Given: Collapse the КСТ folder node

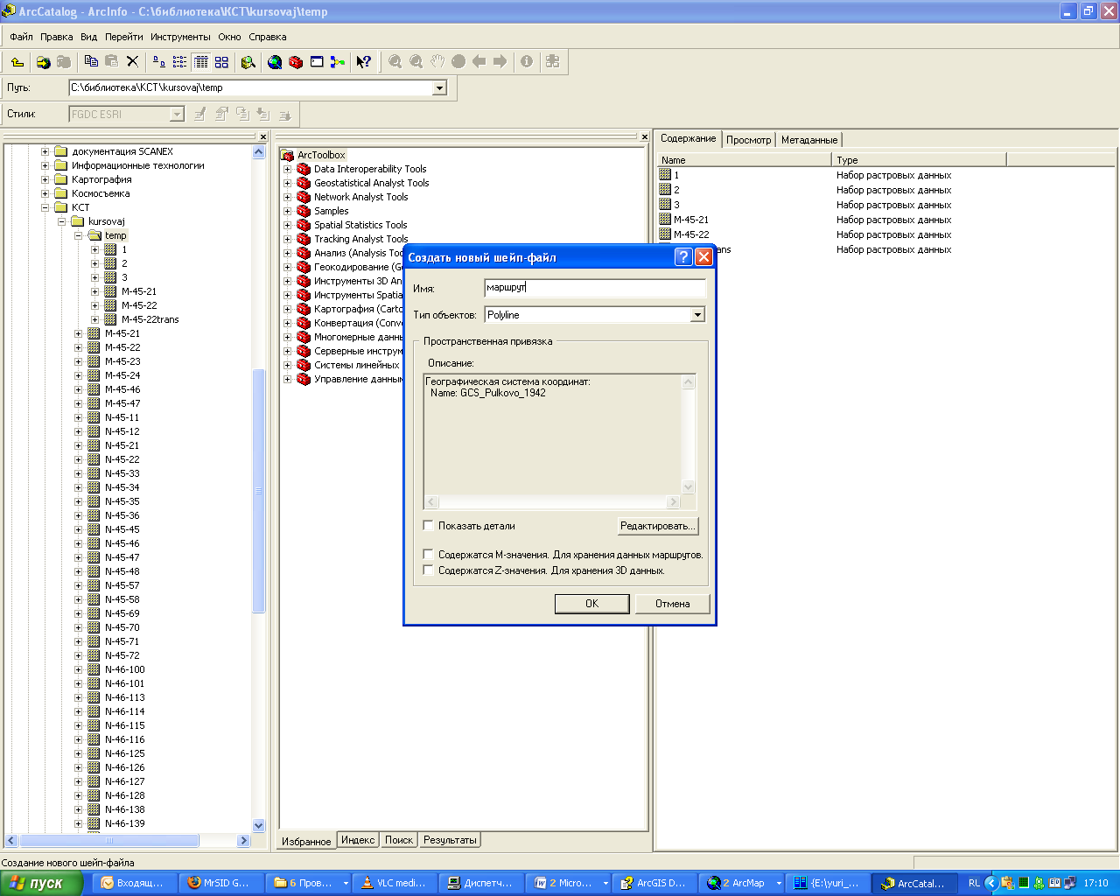Looking at the screenshot, I should point(45,207).
